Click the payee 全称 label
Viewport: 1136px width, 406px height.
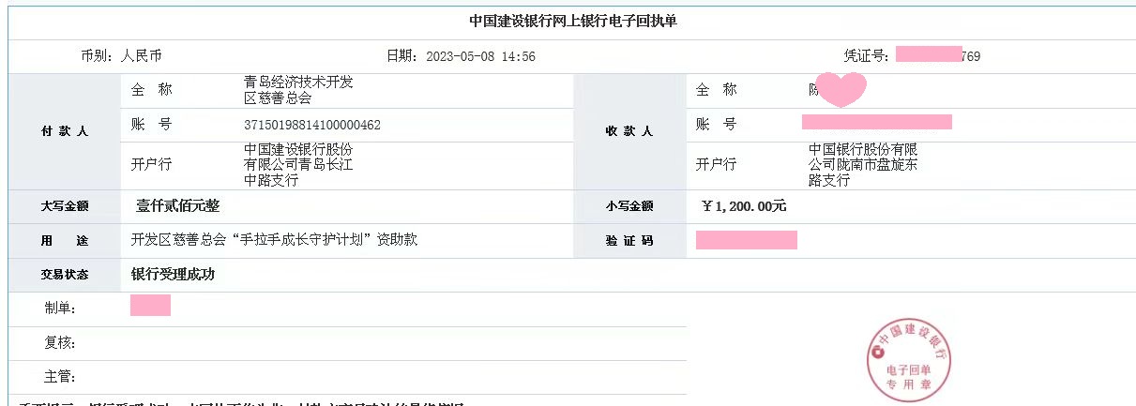click(716, 90)
